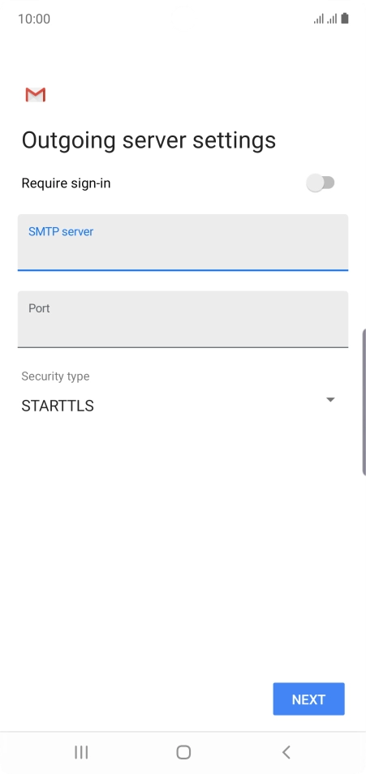Continue with the NEXT button
Viewport: 366px width, 774px height.
308,699
